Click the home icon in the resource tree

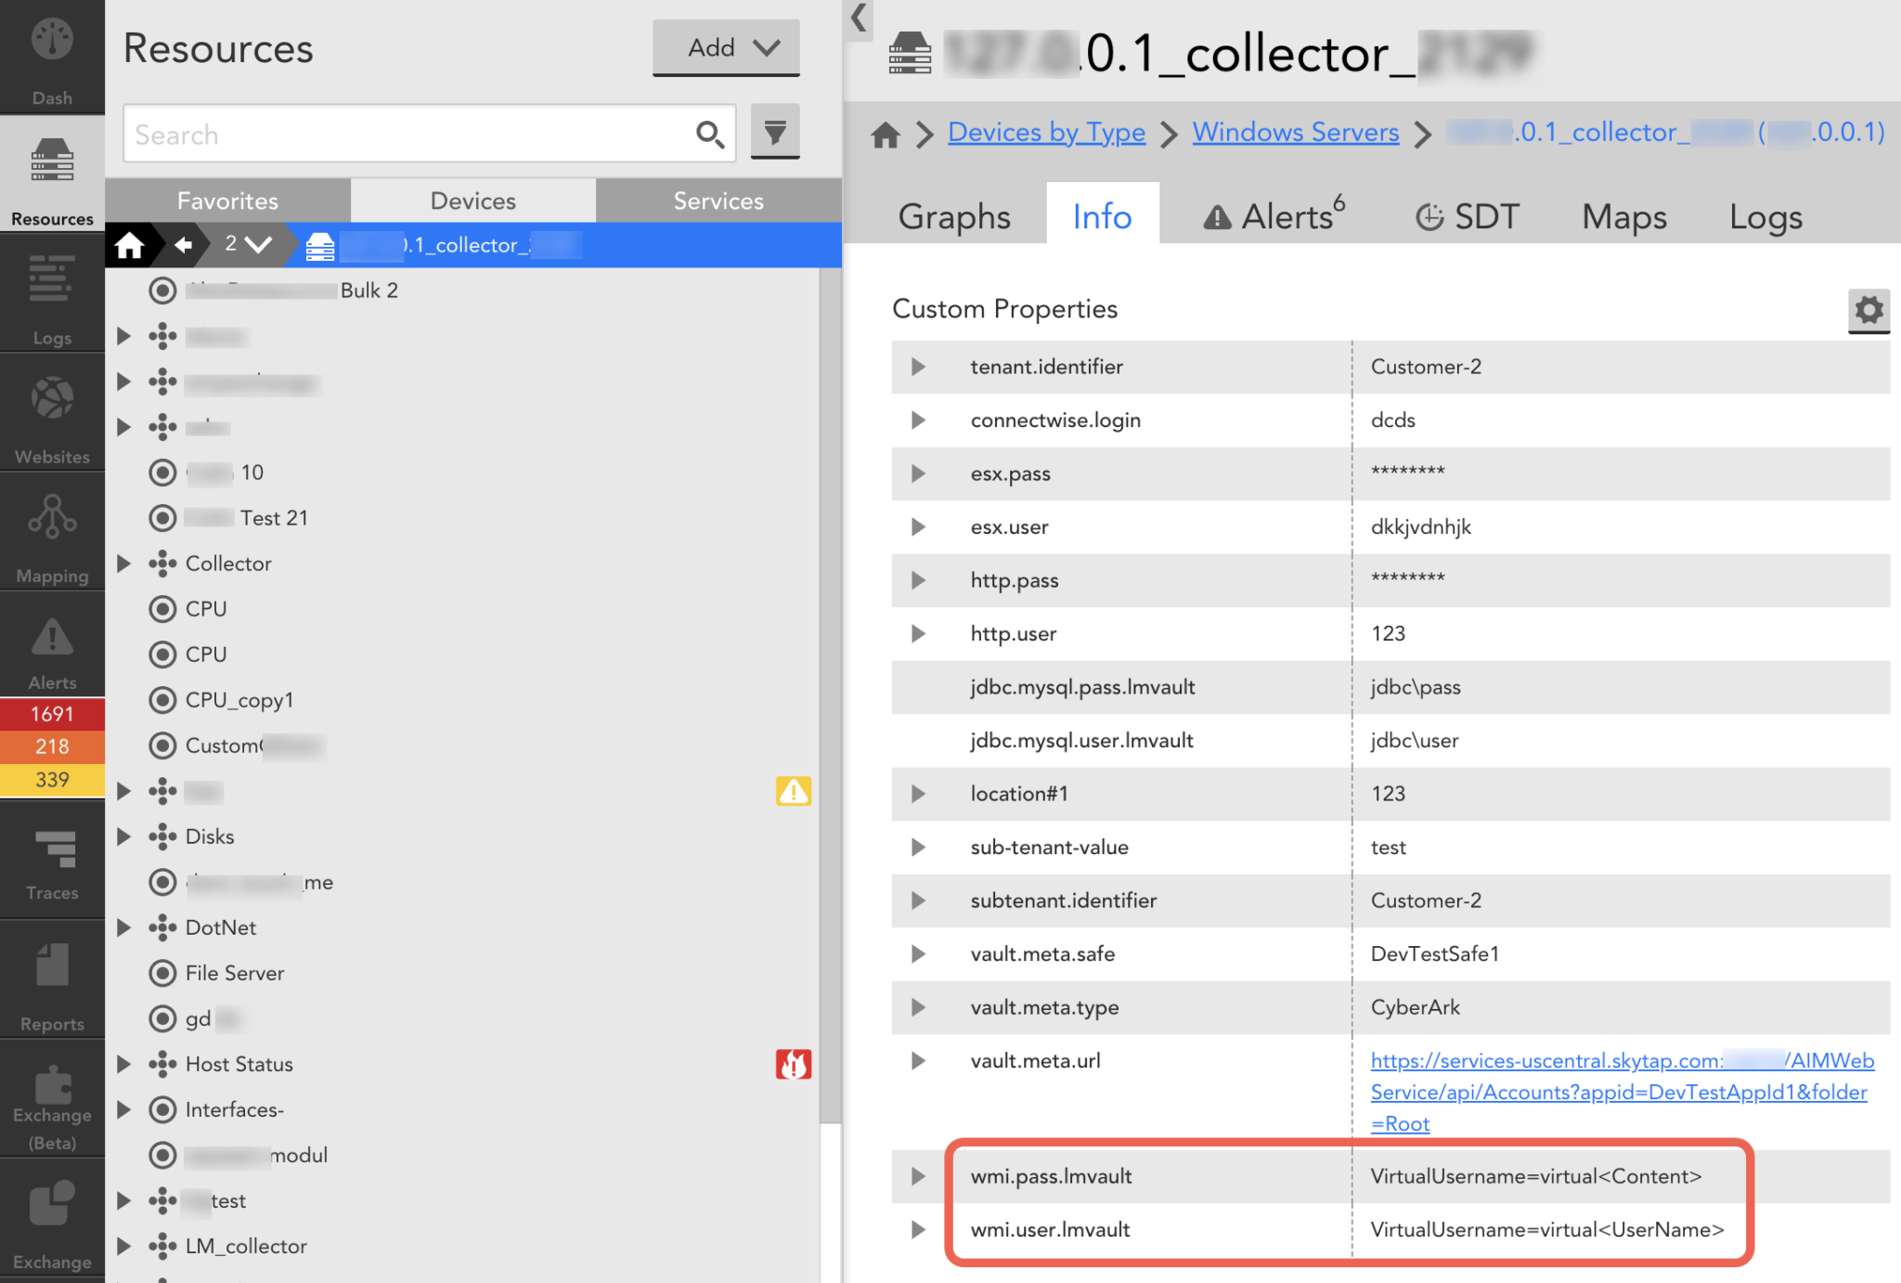point(129,245)
